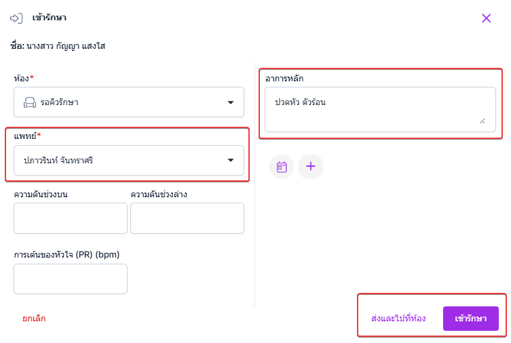Click the ส่งและไปที่ห้อง link
511x343 pixels.
click(398, 319)
